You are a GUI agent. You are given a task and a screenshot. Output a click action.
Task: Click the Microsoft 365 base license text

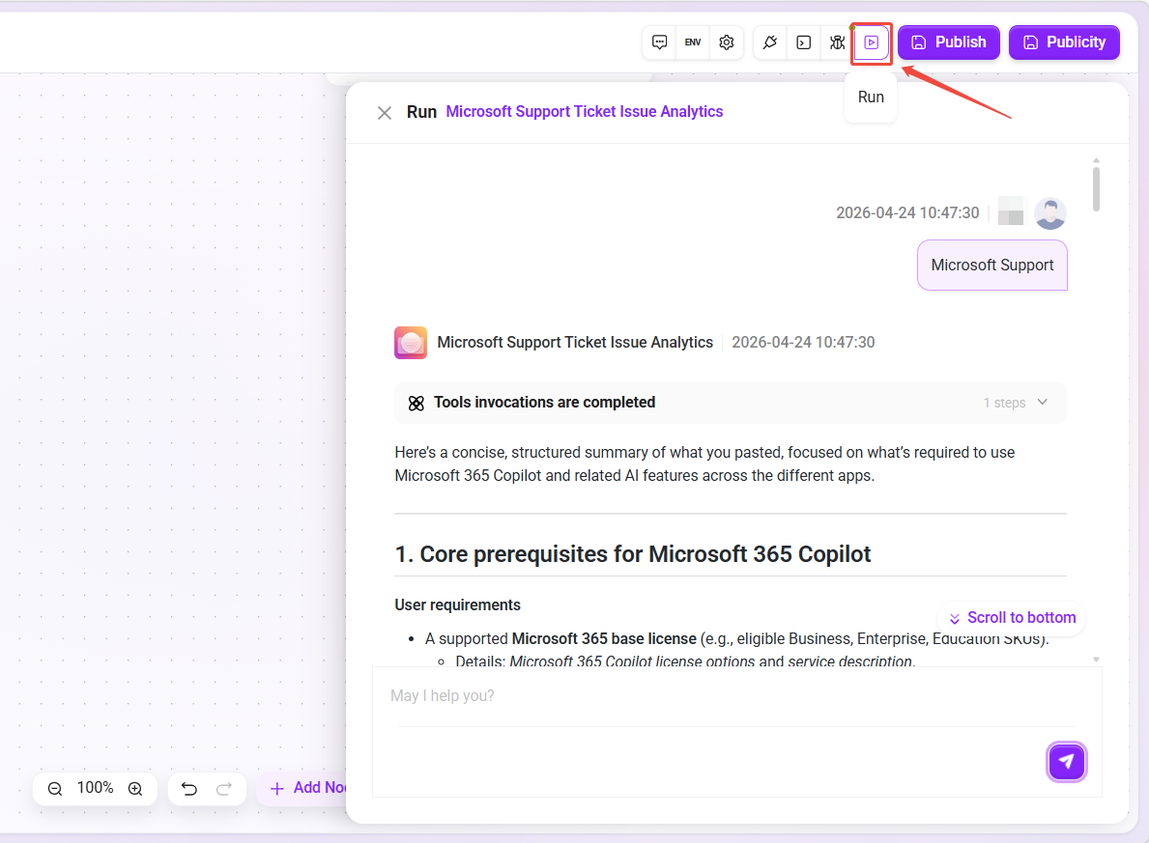(x=604, y=638)
